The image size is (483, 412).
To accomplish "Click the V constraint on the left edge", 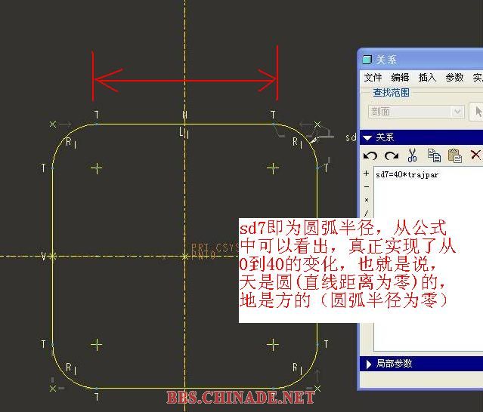I will 44,256.
